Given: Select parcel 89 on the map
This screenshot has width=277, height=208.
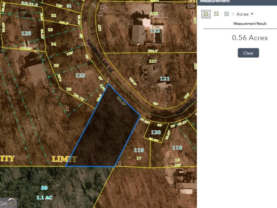Looking at the screenshot, I should tap(44, 188).
